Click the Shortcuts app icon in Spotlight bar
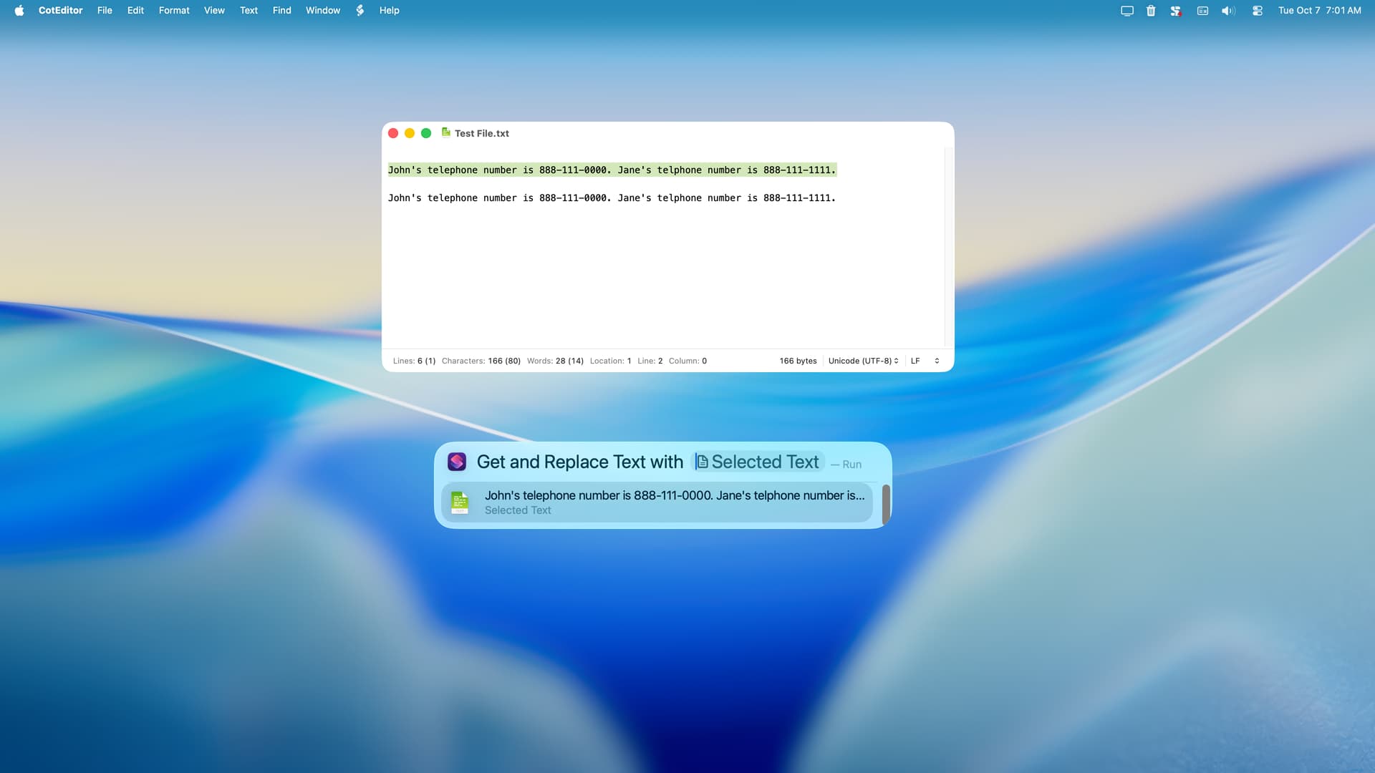Screen dimensions: 1375x773 (x=457, y=462)
